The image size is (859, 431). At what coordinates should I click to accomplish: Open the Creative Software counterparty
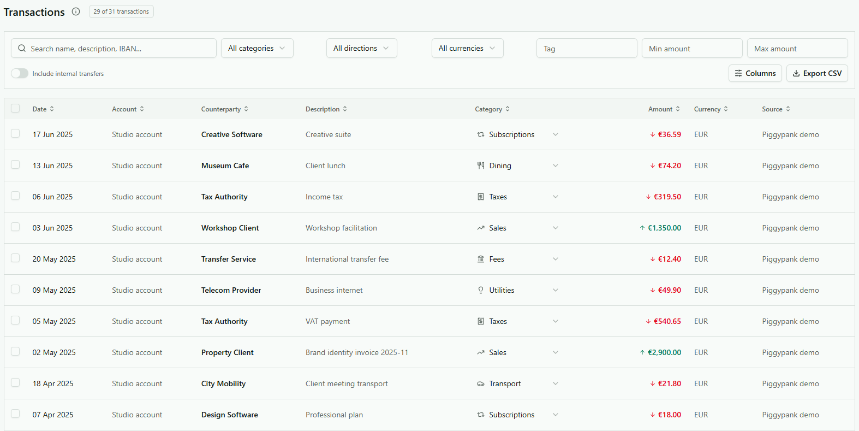pyautogui.click(x=231, y=134)
